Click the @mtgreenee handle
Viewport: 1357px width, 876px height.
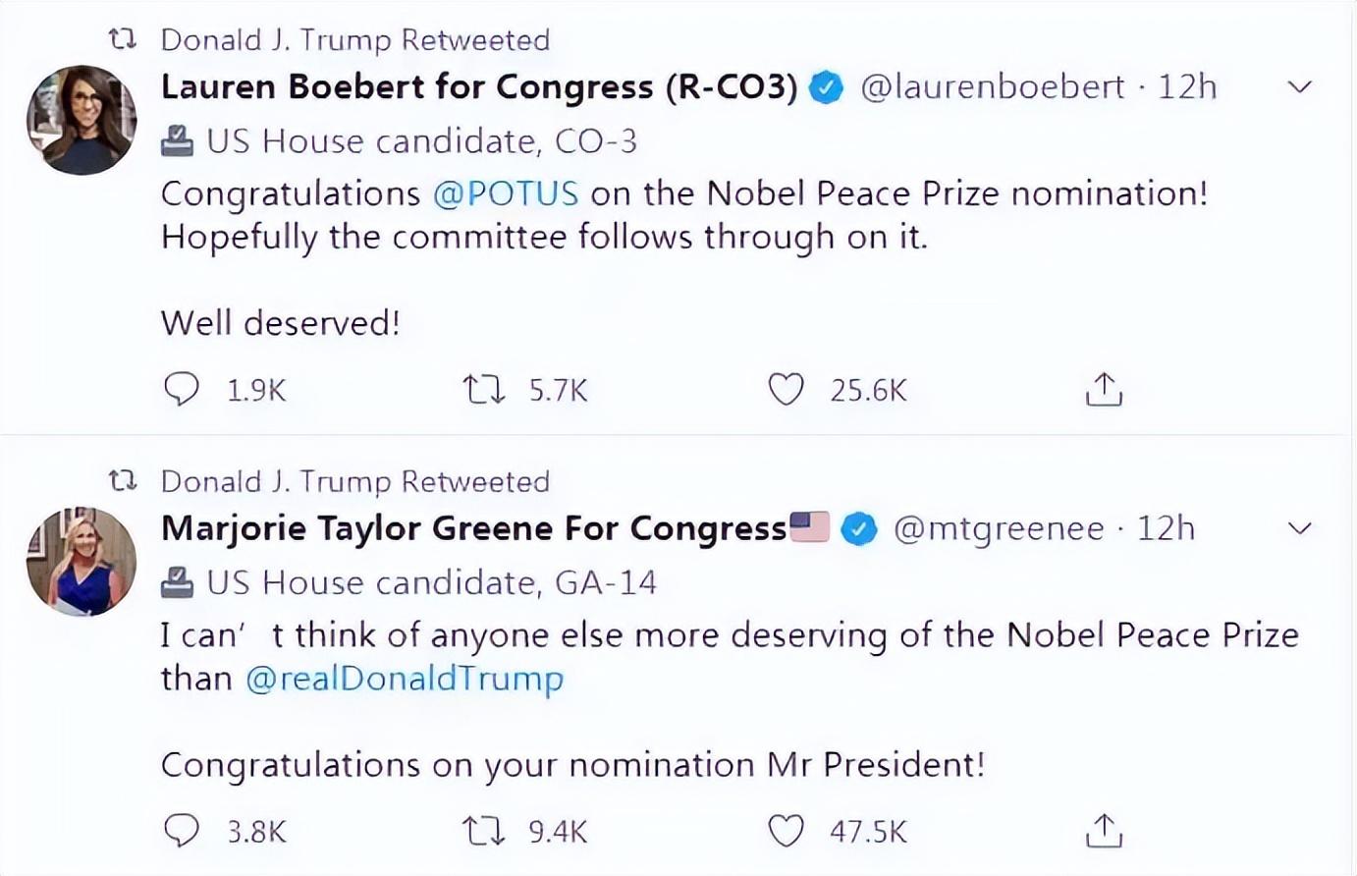[999, 528]
